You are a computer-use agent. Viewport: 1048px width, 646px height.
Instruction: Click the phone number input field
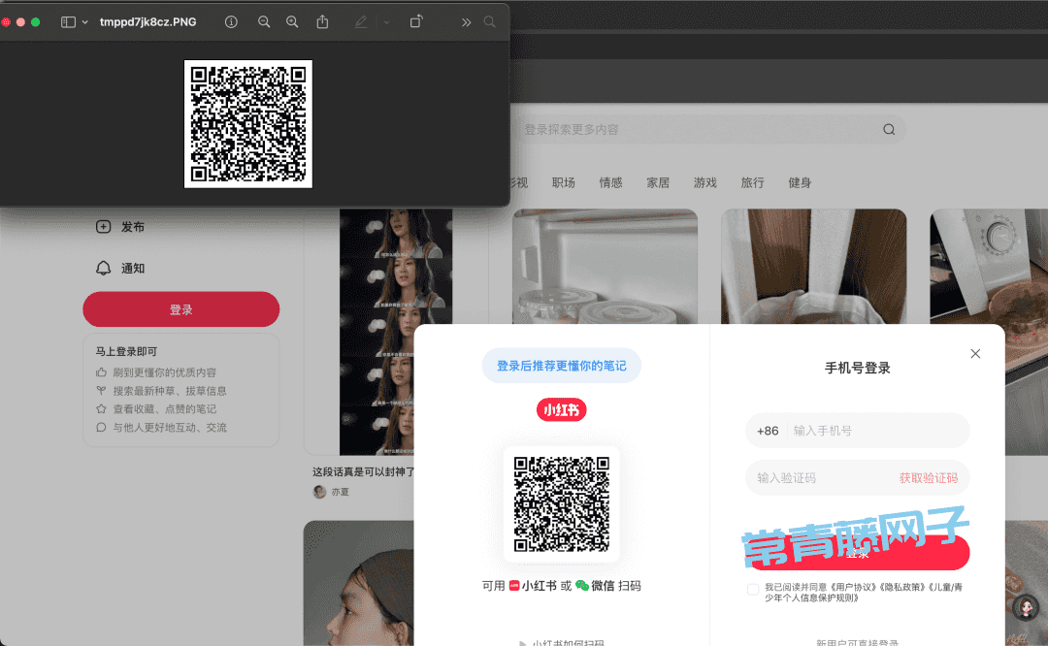click(873, 430)
